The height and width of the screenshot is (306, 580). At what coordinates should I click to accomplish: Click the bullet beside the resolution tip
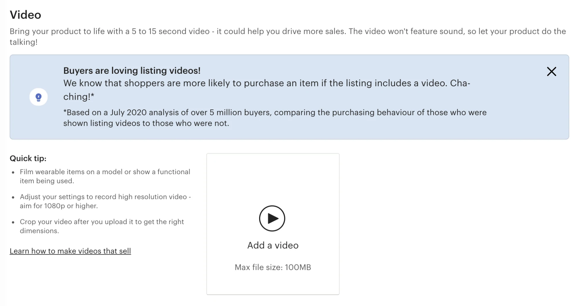(x=13, y=197)
